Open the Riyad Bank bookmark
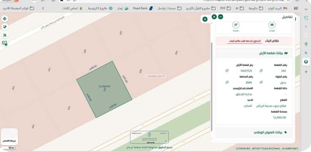The width and height of the screenshot is (311, 152). click(143, 8)
